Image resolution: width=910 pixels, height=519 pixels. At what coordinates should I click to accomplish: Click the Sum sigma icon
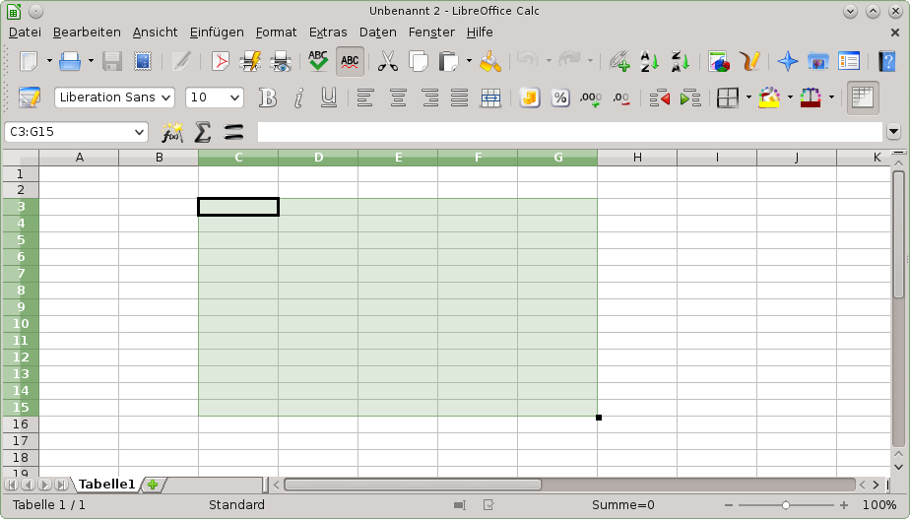[203, 132]
